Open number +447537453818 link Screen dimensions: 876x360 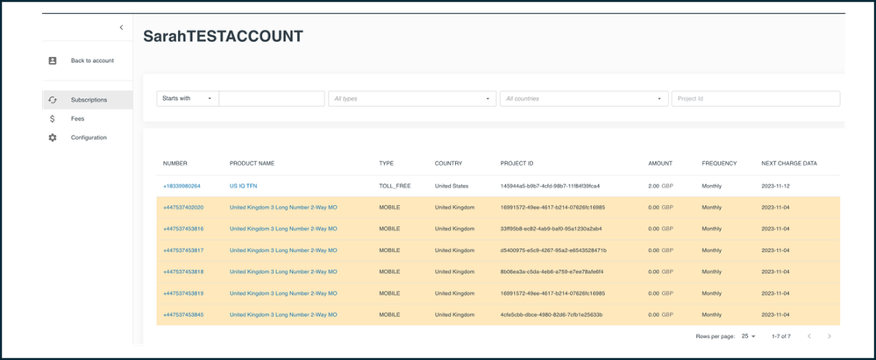(183, 272)
